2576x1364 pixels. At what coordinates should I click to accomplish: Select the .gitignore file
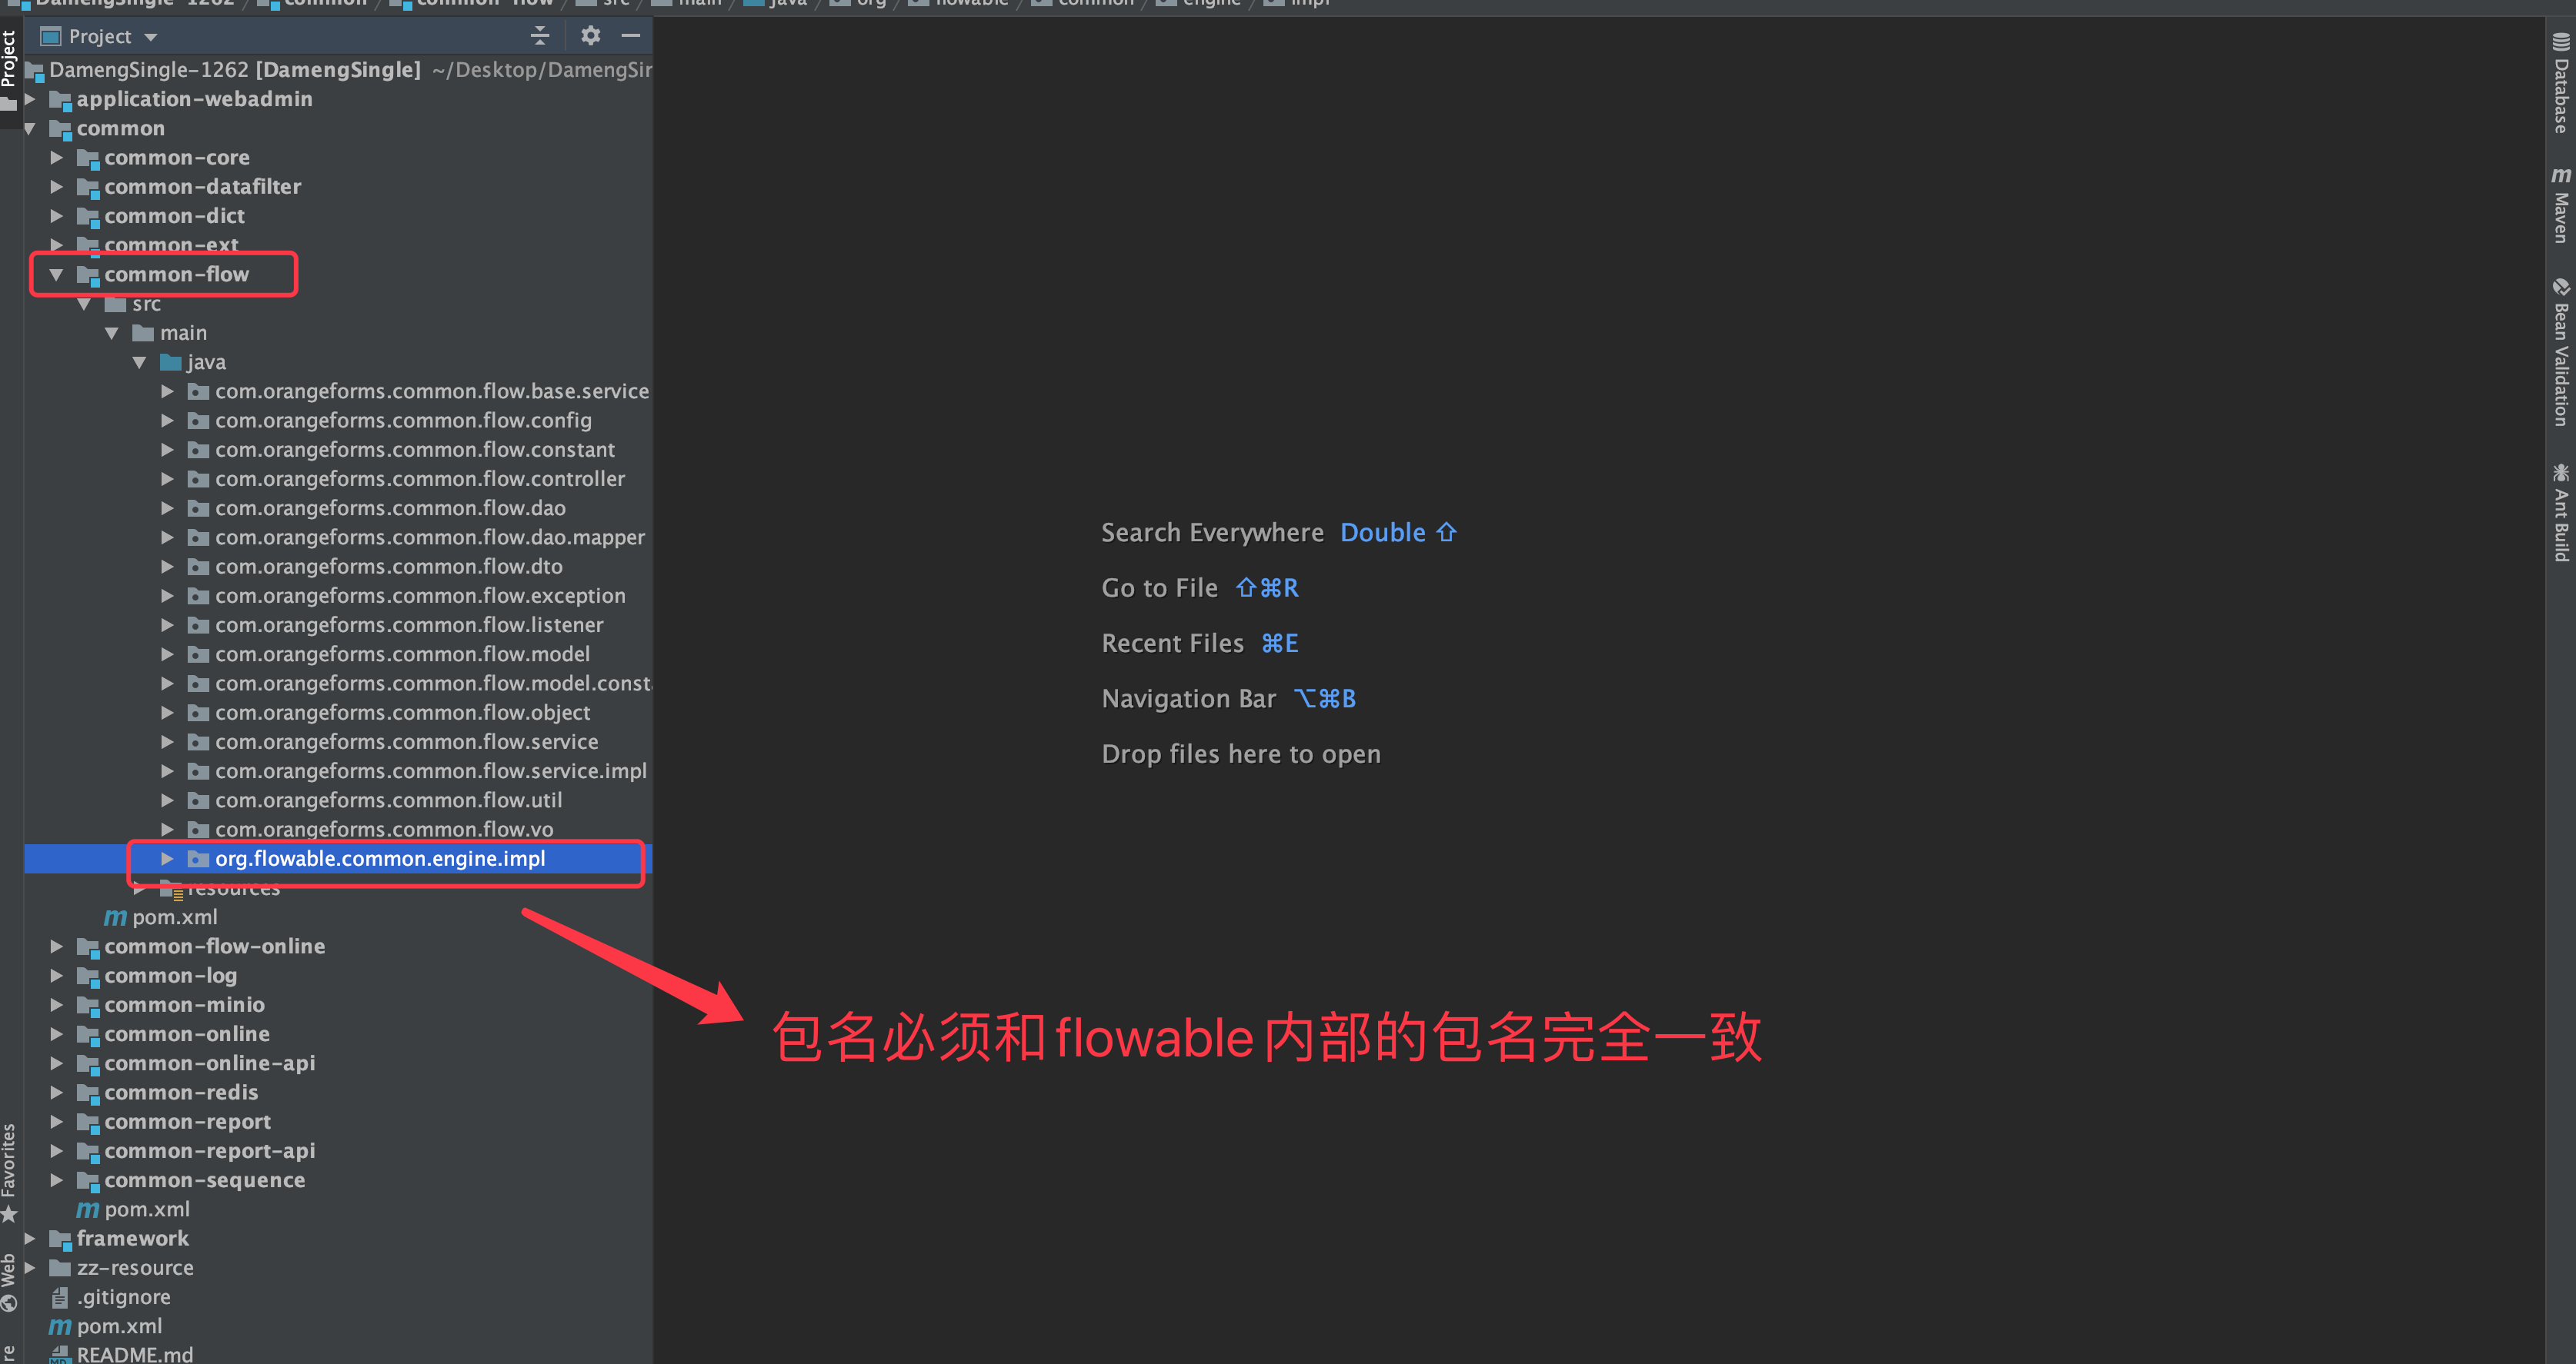[124, 1296]
